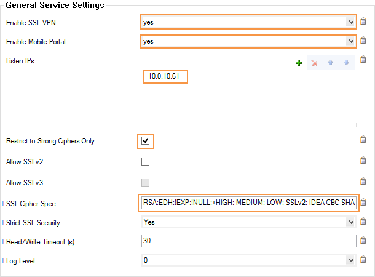Add a new Listen IP with green plus
The height and width of the screenshot is (277, 375).
coord(299,63)
